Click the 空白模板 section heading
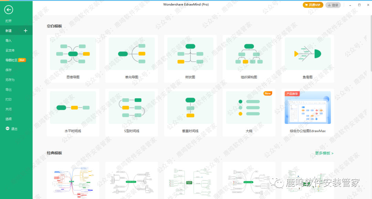 click(x=54, y=26)
